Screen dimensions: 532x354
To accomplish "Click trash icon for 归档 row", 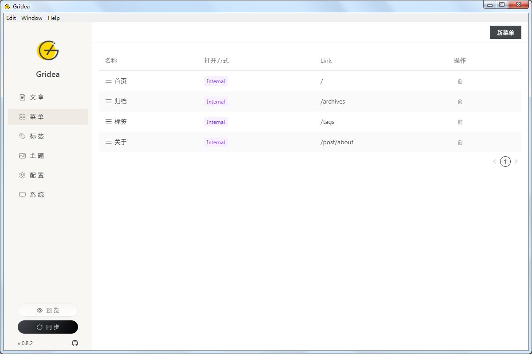I will pos(460,102).
